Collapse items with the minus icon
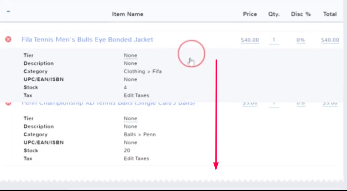Viewport: 347px width, 191px height. (x=8, y=11)
